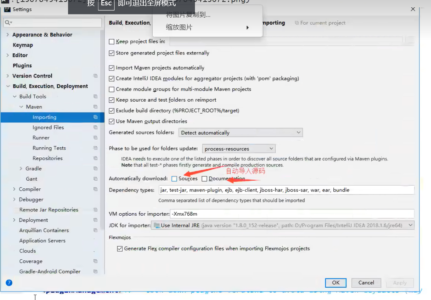Click the project-level icon beside Gradle-Android Compiler
The image size is (431, 300).
tap(95, 272)
